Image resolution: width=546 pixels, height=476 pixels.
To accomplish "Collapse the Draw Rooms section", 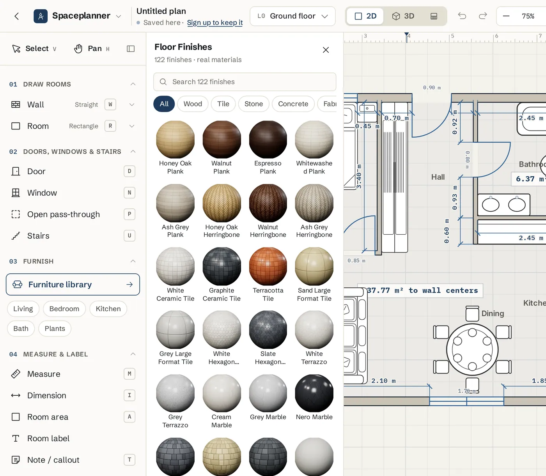I will pos(133,84).
